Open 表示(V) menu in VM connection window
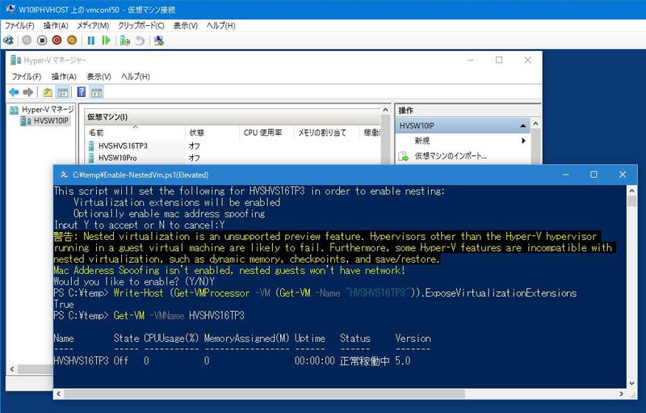 click(186, 26)
